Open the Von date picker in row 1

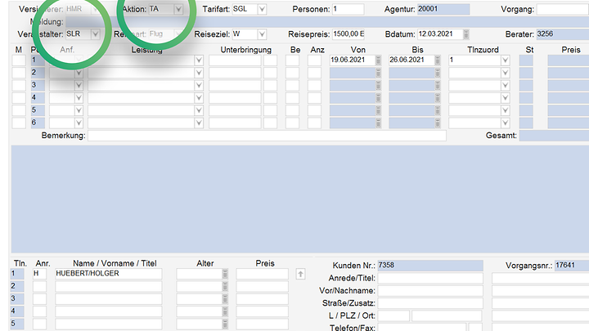(x=378, y=60)
